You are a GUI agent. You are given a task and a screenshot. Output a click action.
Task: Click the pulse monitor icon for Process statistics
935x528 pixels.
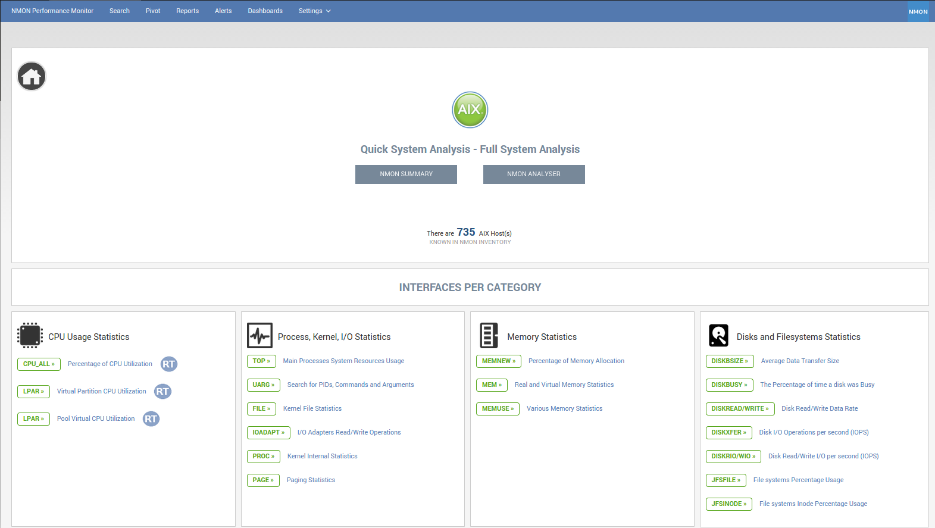pos(259,336)
